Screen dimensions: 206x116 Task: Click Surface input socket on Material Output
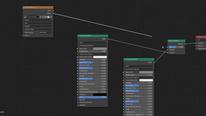(196, 43)
